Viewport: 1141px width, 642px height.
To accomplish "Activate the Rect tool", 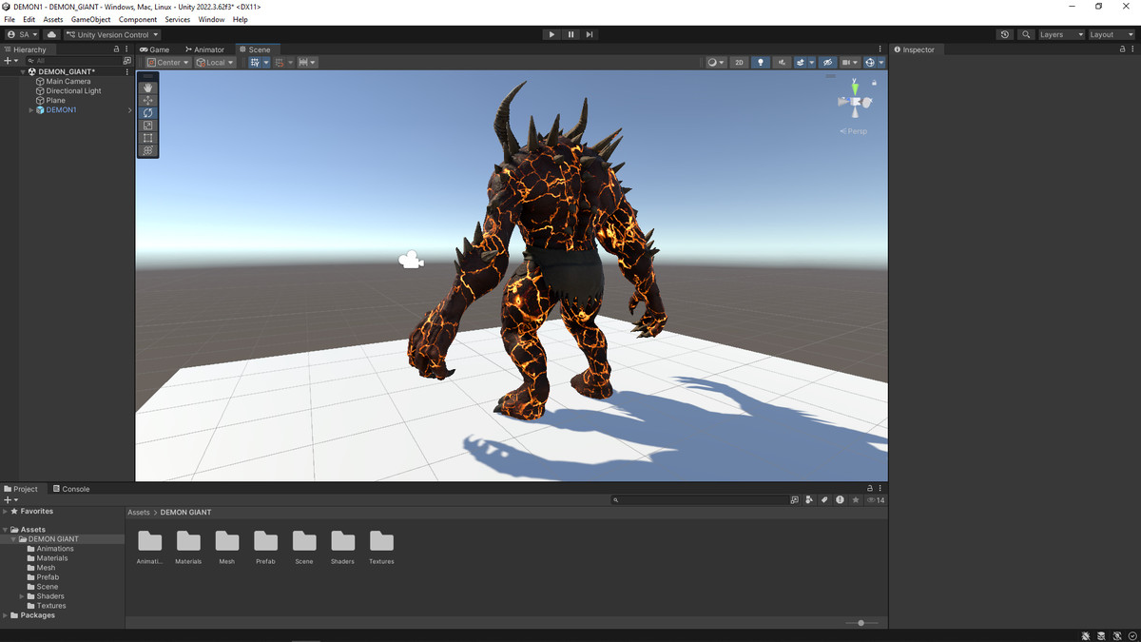I will (148, 138).
